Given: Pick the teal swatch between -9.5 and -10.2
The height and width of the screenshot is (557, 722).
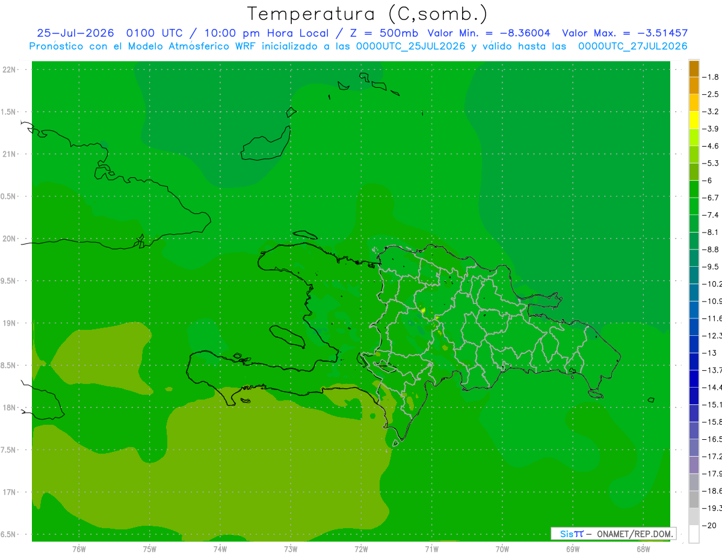Looking at the screenshot, I should (694, 275).
